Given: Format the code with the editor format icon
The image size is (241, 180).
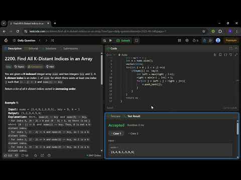Looking at the screenshot, I should tap(215, 54).
